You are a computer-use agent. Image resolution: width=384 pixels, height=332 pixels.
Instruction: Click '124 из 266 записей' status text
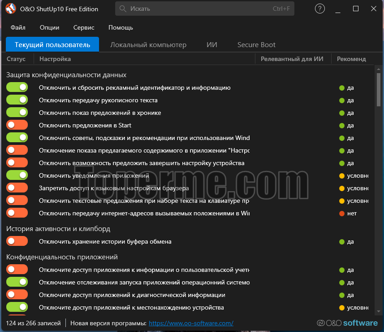(x=33, y=323)
